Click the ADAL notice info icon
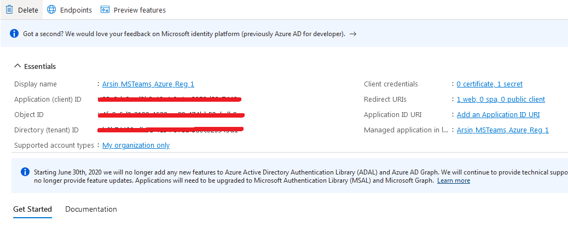 pos(25,172)
